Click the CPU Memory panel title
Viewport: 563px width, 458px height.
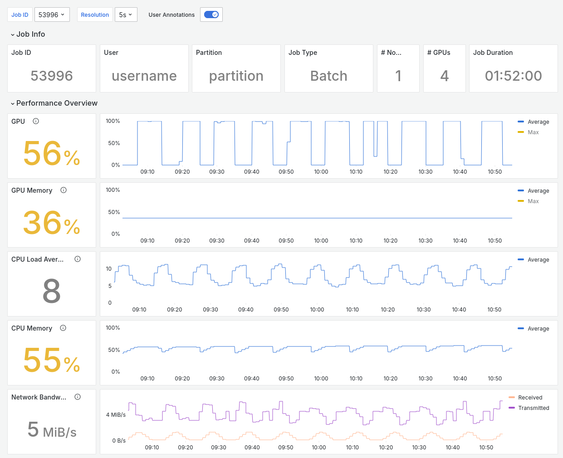click(32, 328)
